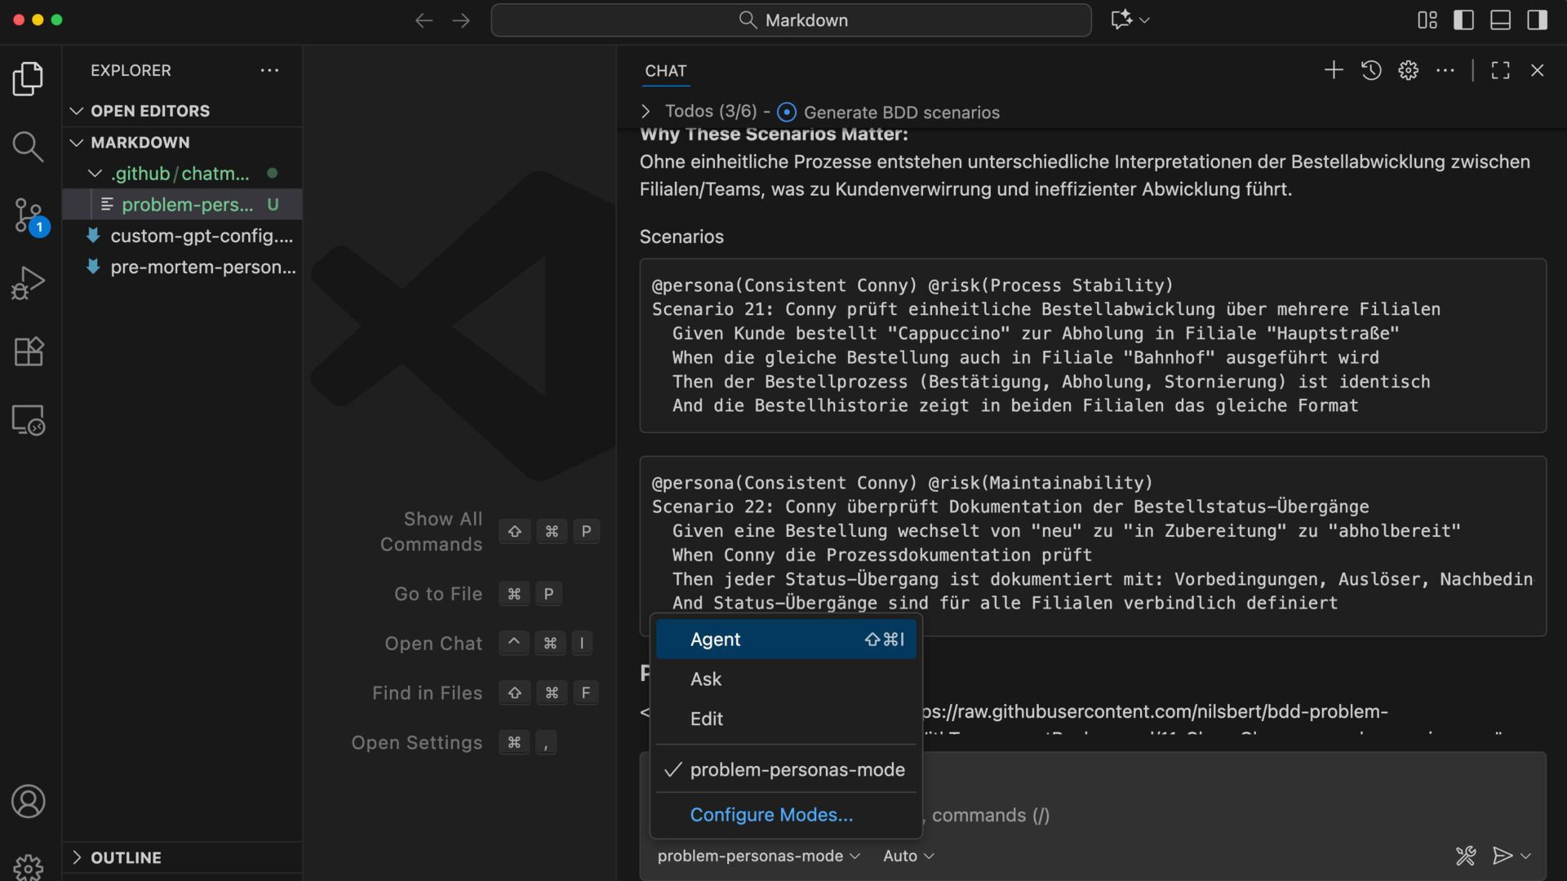Choose Ask mode in mode menu
1567x881 pixels.
[x=706, y=679]
